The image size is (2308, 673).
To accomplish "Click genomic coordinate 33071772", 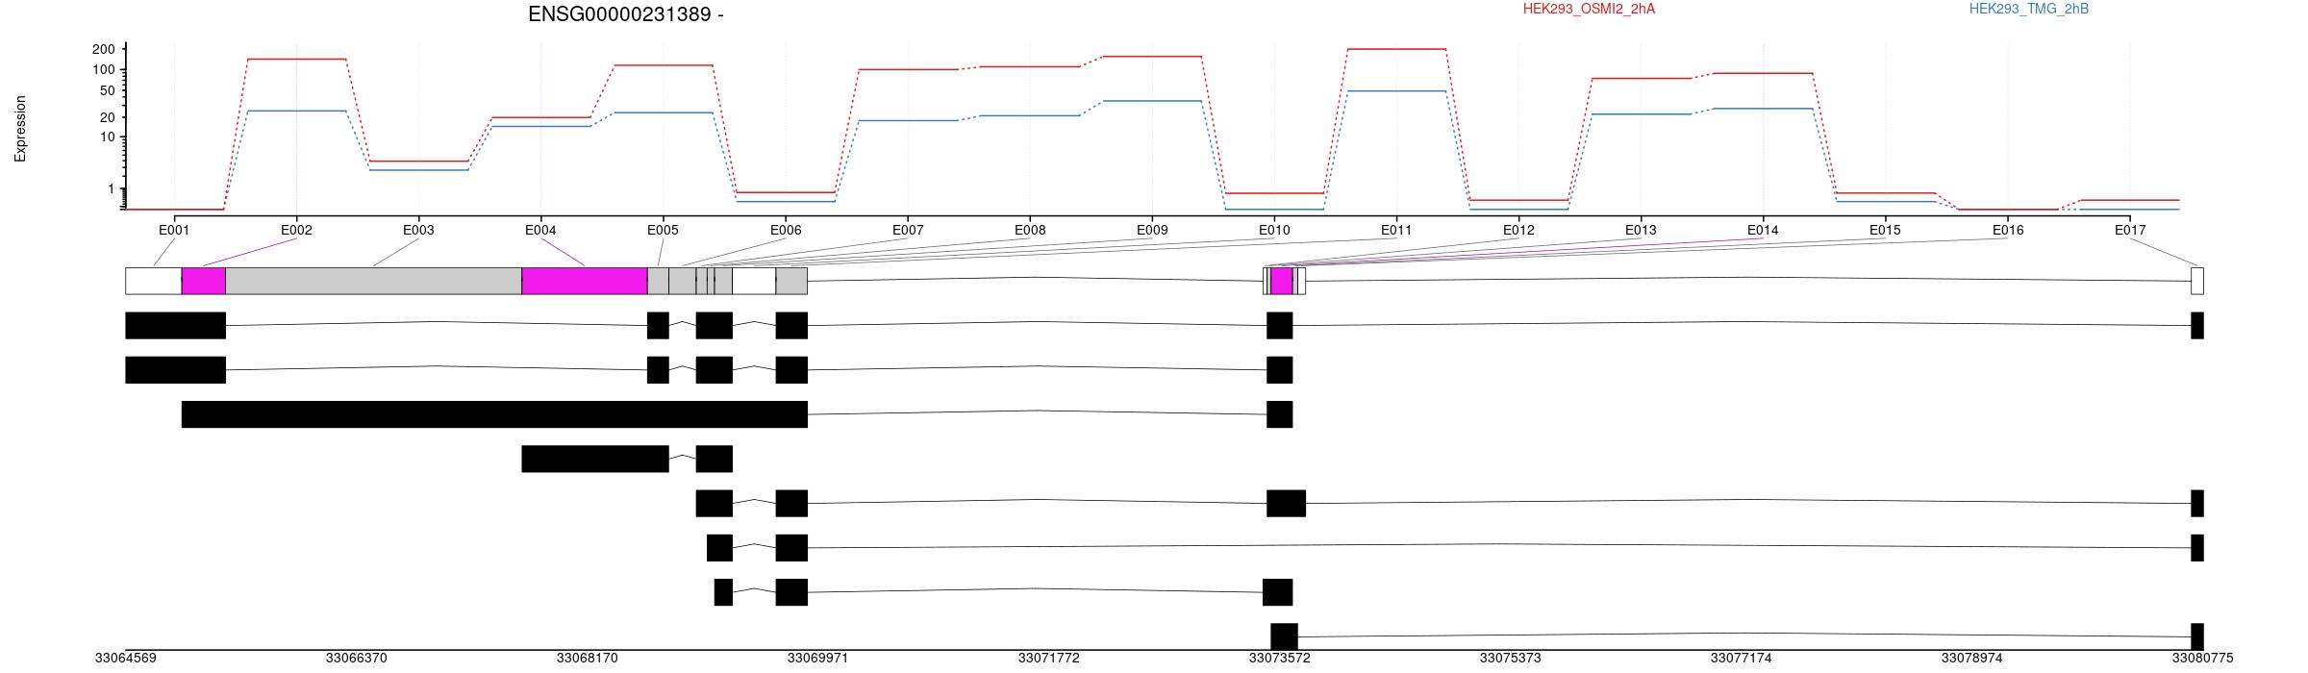I will point(1048,659).
